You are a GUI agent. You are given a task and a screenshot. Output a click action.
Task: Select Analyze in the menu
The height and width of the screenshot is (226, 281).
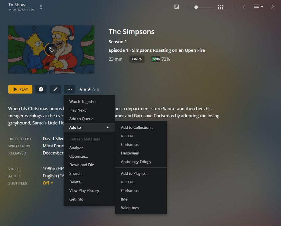tap(89, 148)
